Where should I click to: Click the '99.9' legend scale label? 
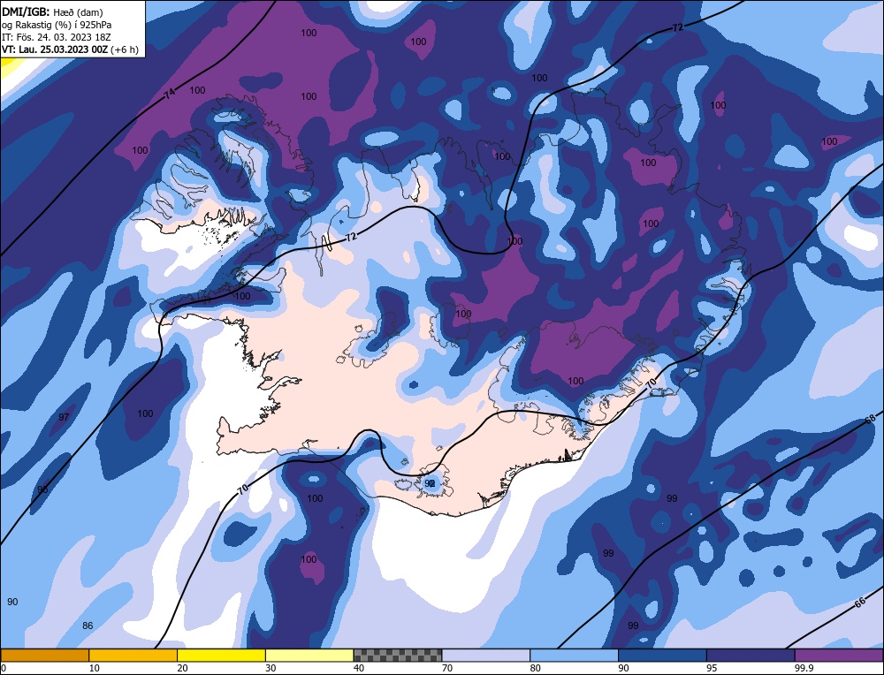pos(803,668)
